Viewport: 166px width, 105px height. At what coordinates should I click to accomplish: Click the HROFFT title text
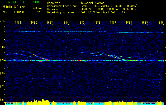pyautogui.click(x=15, y=2)
